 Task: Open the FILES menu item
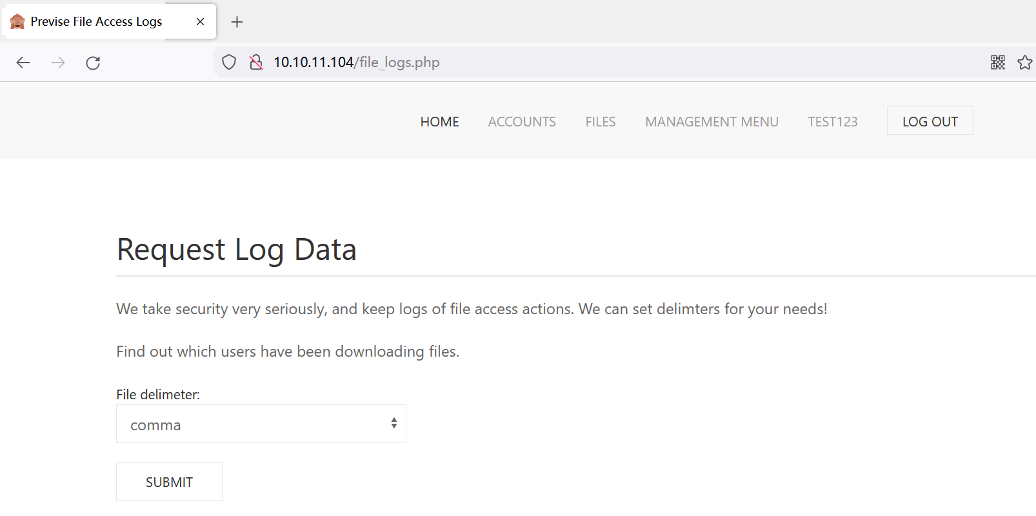[x=600, y=122]
